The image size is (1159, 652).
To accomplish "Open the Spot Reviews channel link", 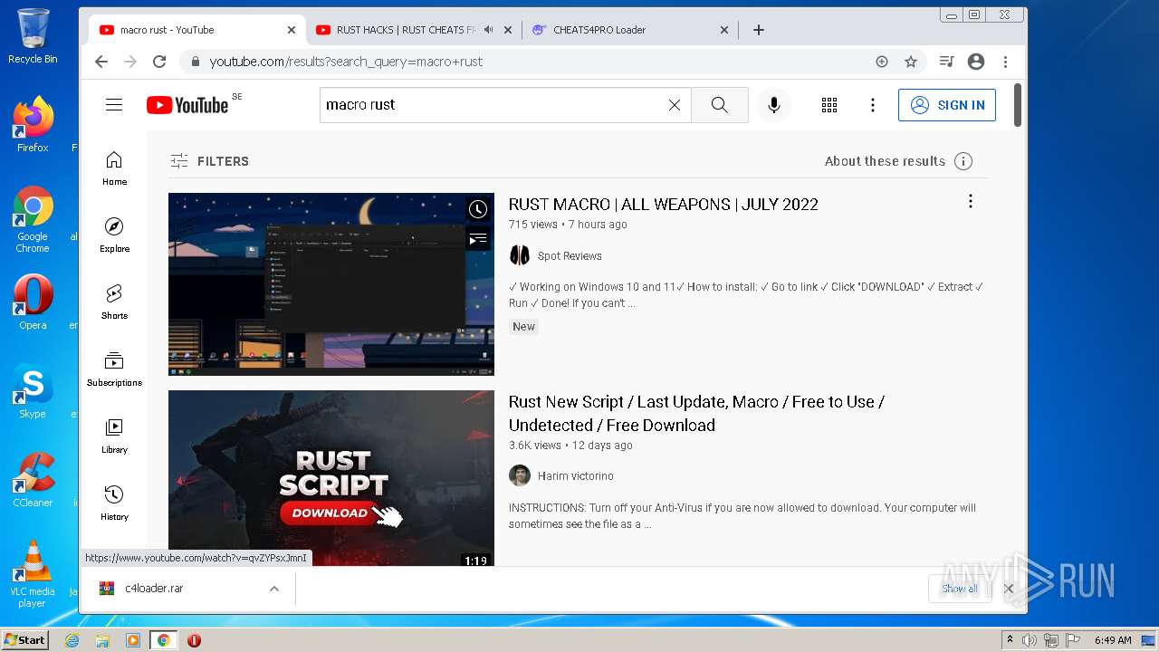I will coord(570,256).
